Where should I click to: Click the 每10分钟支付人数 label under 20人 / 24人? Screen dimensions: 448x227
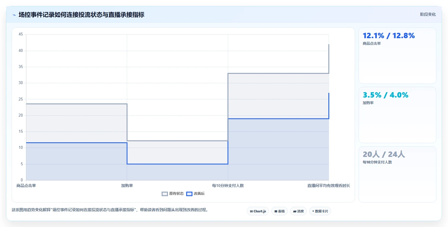(377, 162)
